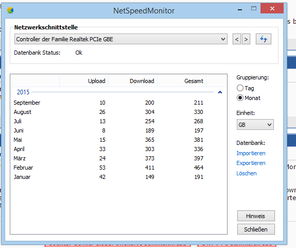This screenshot has height=248, width=296.
Task: Go to previous network interface with < button
Action: pyautogui.click(x=237, y=39)
